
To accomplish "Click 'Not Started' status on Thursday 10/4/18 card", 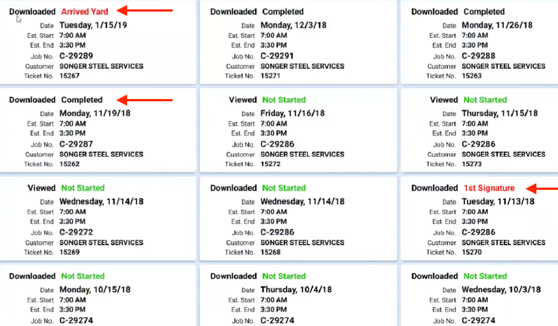I will [x=284, y=276].
